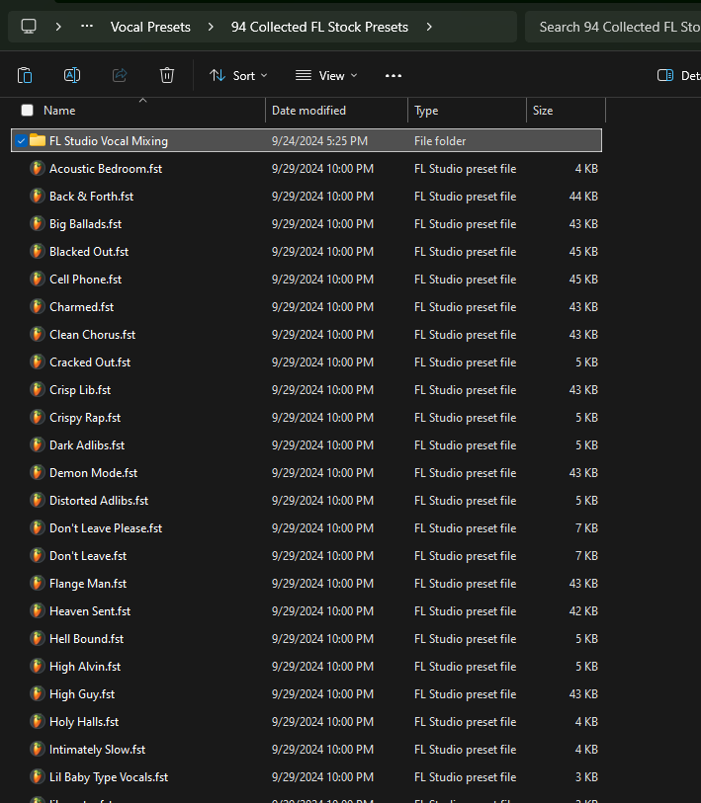Open the See more ellipsis menu

pos(394,75)
